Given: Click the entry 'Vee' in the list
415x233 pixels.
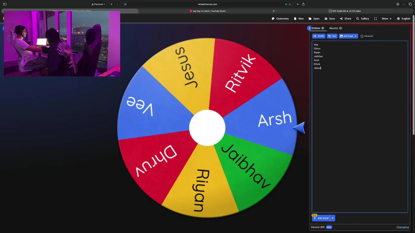Looking at the screenshot, I should click(x=316, y=45).
